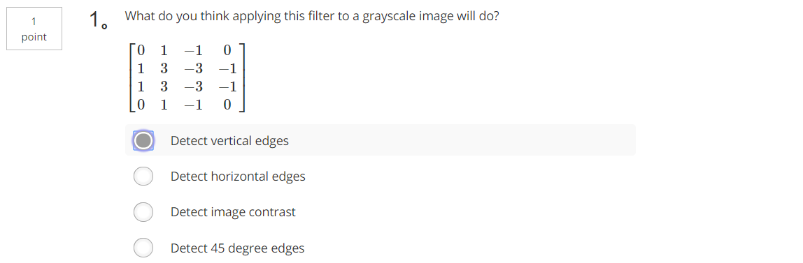
Task: Click the large question number "1"
Action: pyautogui.click(x=95, y=20)
